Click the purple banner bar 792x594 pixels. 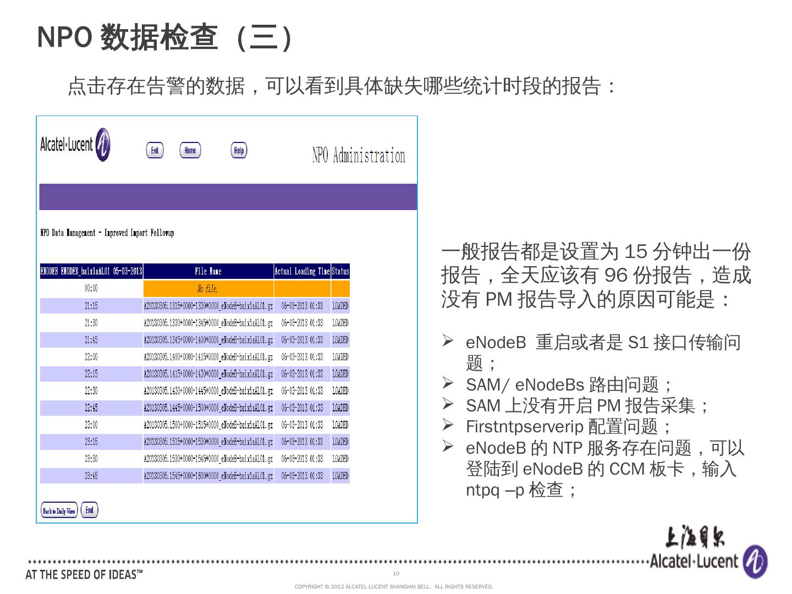228,197
